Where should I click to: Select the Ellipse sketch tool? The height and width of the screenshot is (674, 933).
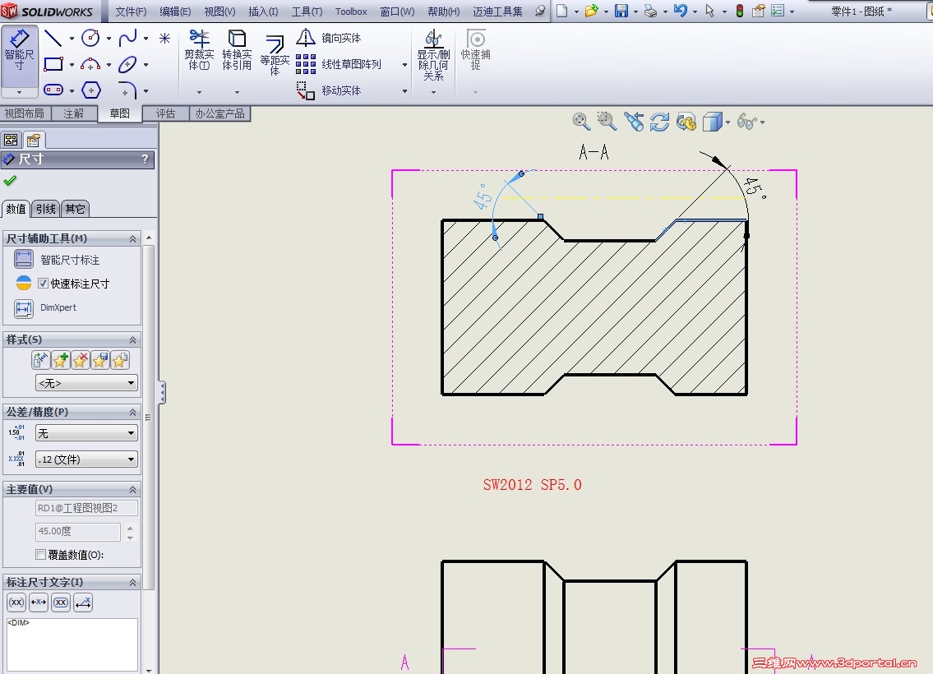127,64
